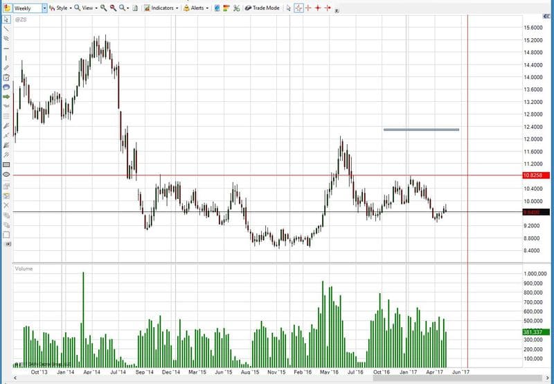
Task: Expand the Indicators dropdown
Action: pos(162,8)
